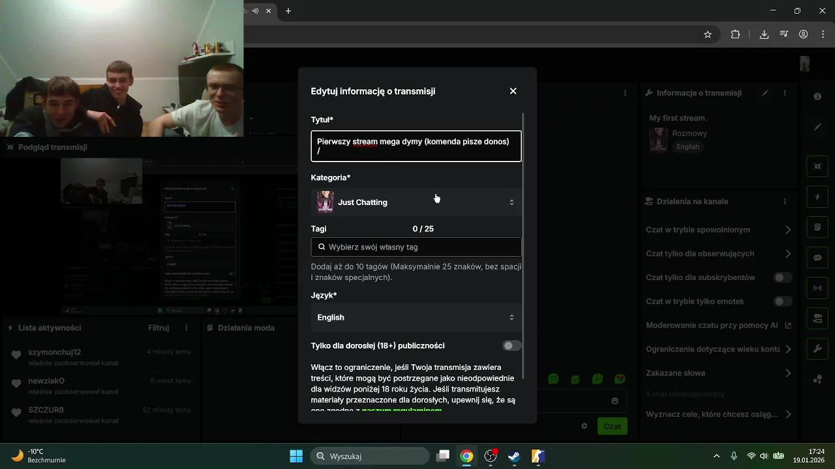Click the broadcast signal icon in right sidebar
Screen dimensions: 835x469
tap(817, 288)
